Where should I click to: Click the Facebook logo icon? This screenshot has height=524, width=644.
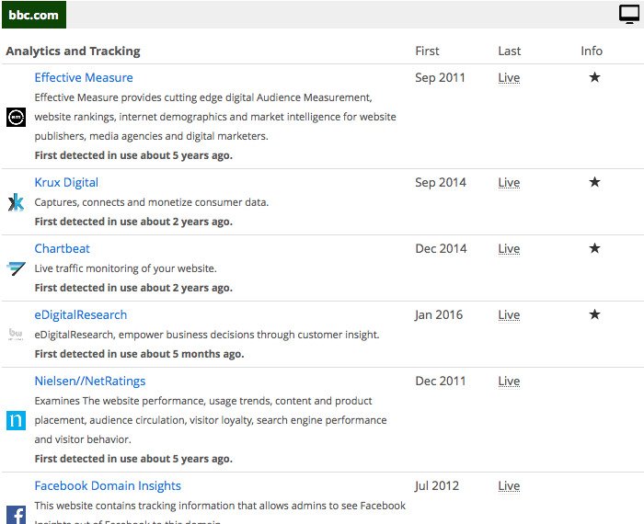pos(16,516)
